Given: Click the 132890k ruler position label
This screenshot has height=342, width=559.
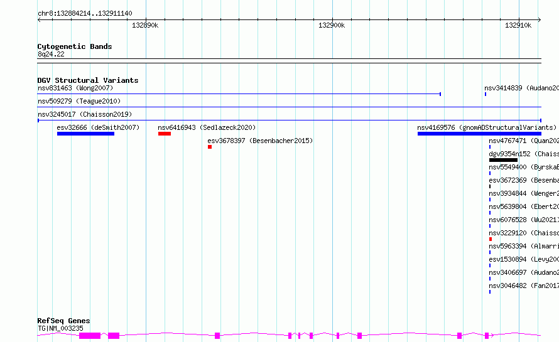Looking at the screenshot, I should (x=145, y=25).
